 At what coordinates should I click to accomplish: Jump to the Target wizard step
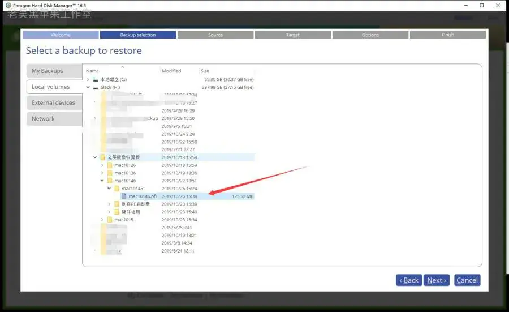click(293, 35)
